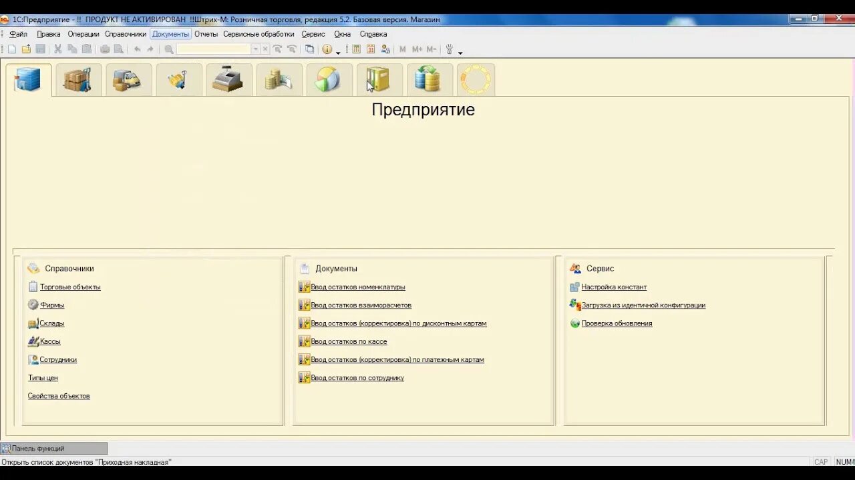Click the Find magnifier toolbar icon

pos(169,49)
